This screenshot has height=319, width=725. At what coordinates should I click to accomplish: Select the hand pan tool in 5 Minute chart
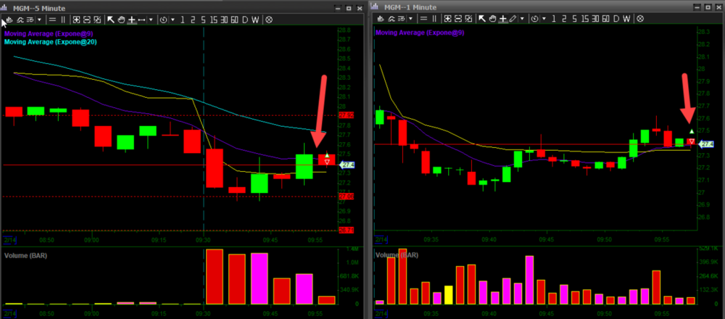(122, 19)
